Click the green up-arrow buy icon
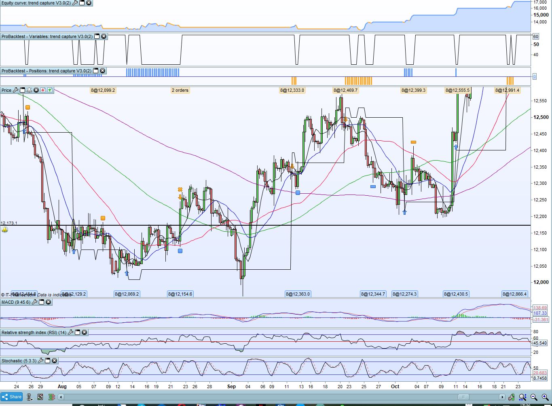 click(x=50, y=90)
